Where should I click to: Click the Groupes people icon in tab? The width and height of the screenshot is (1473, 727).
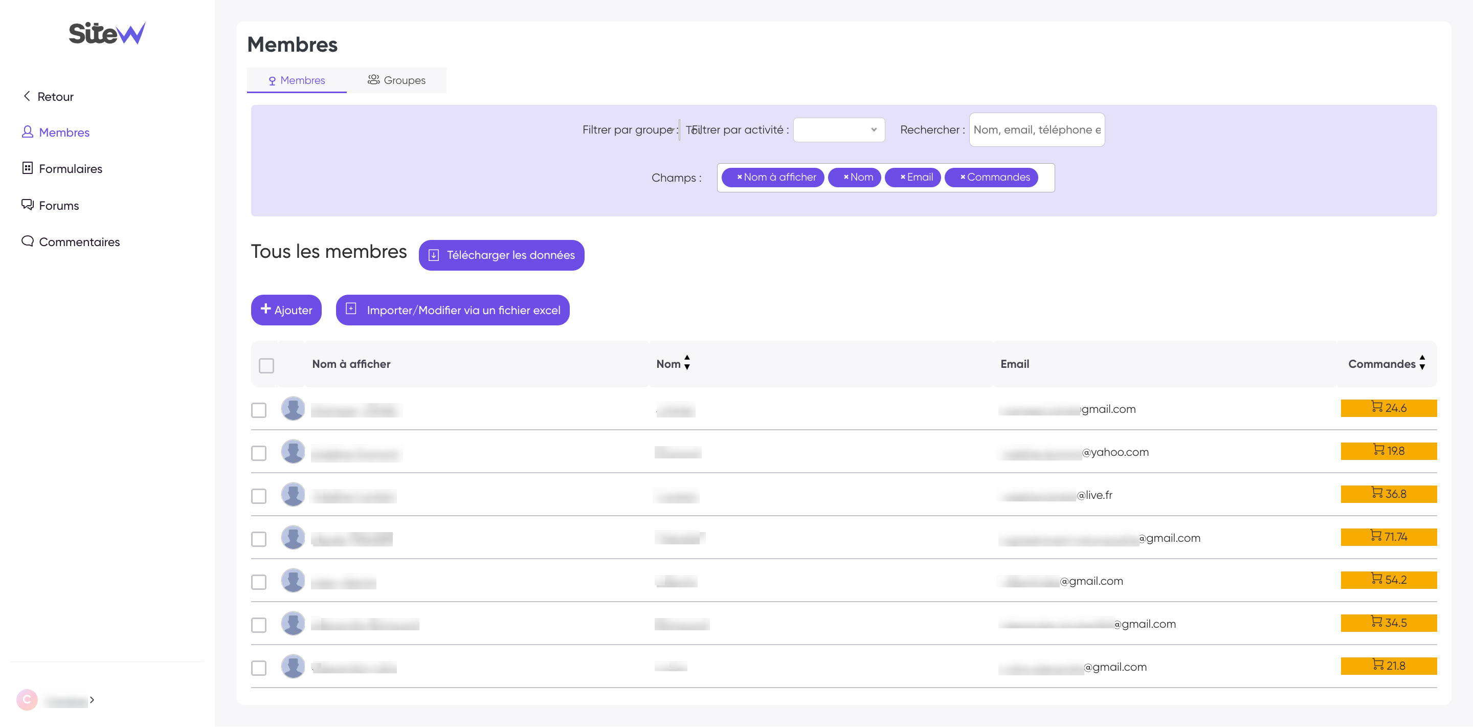point(373,79)
